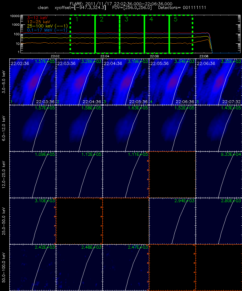Select interval 1 label in the light curve

point(77,19)
